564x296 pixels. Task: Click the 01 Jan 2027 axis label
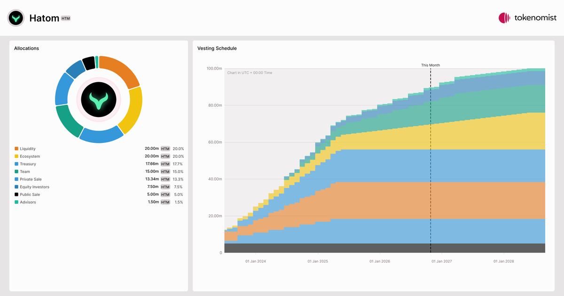tap(442, 261)
